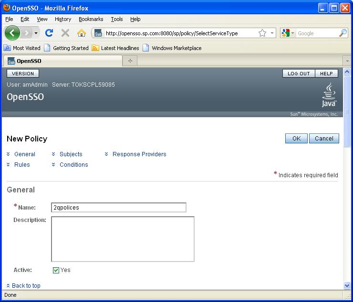
Task: Open the Google search engine selector
Action: [288, 33]
